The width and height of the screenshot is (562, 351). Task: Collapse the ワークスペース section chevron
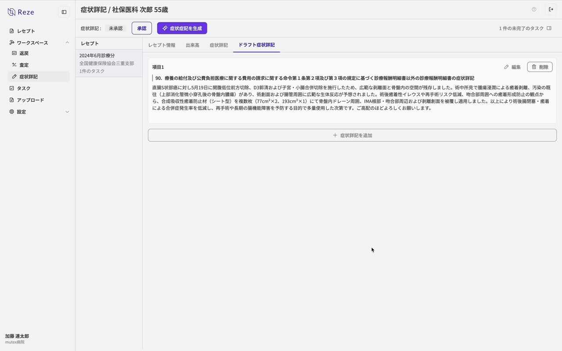[67, 43]
